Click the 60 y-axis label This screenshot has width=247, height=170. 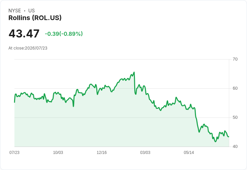235,88
